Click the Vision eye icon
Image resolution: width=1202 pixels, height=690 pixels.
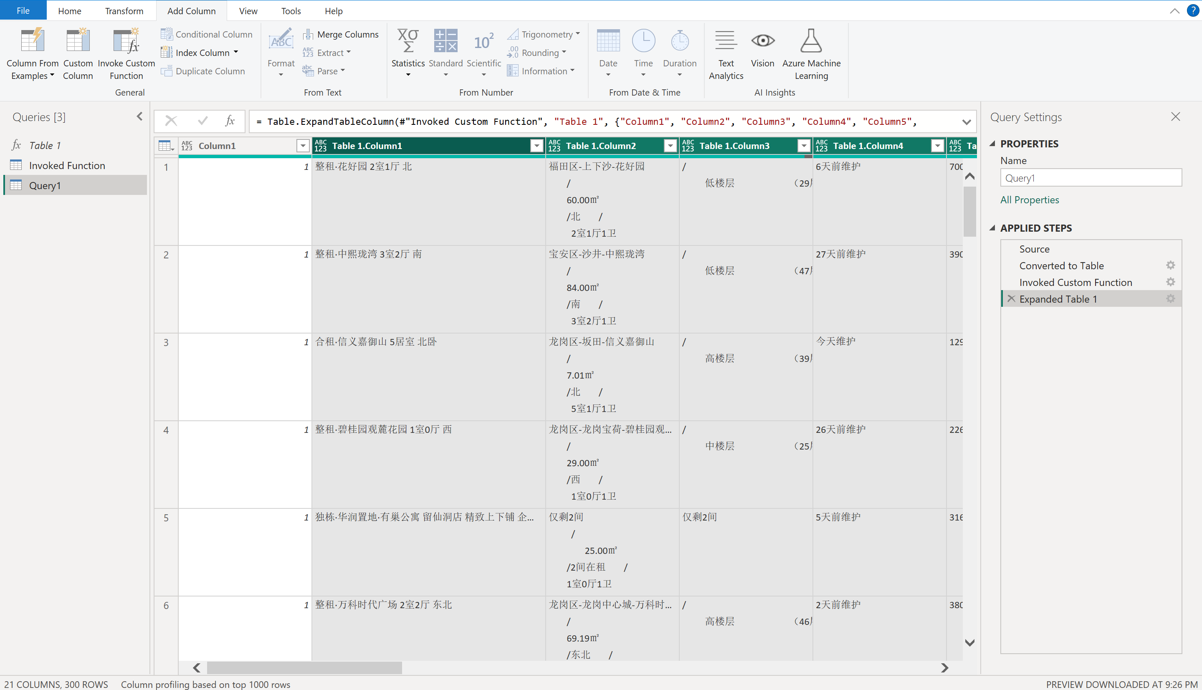point(762,41)
